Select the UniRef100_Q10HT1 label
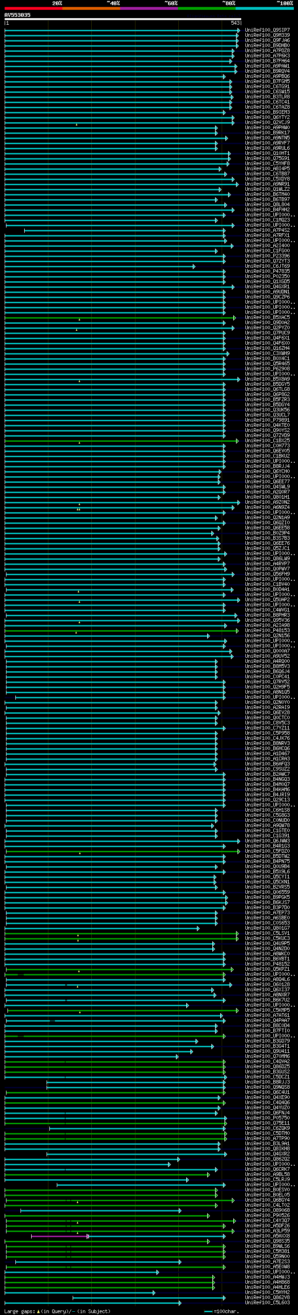298x1315 pixels. tap(267, 153)
